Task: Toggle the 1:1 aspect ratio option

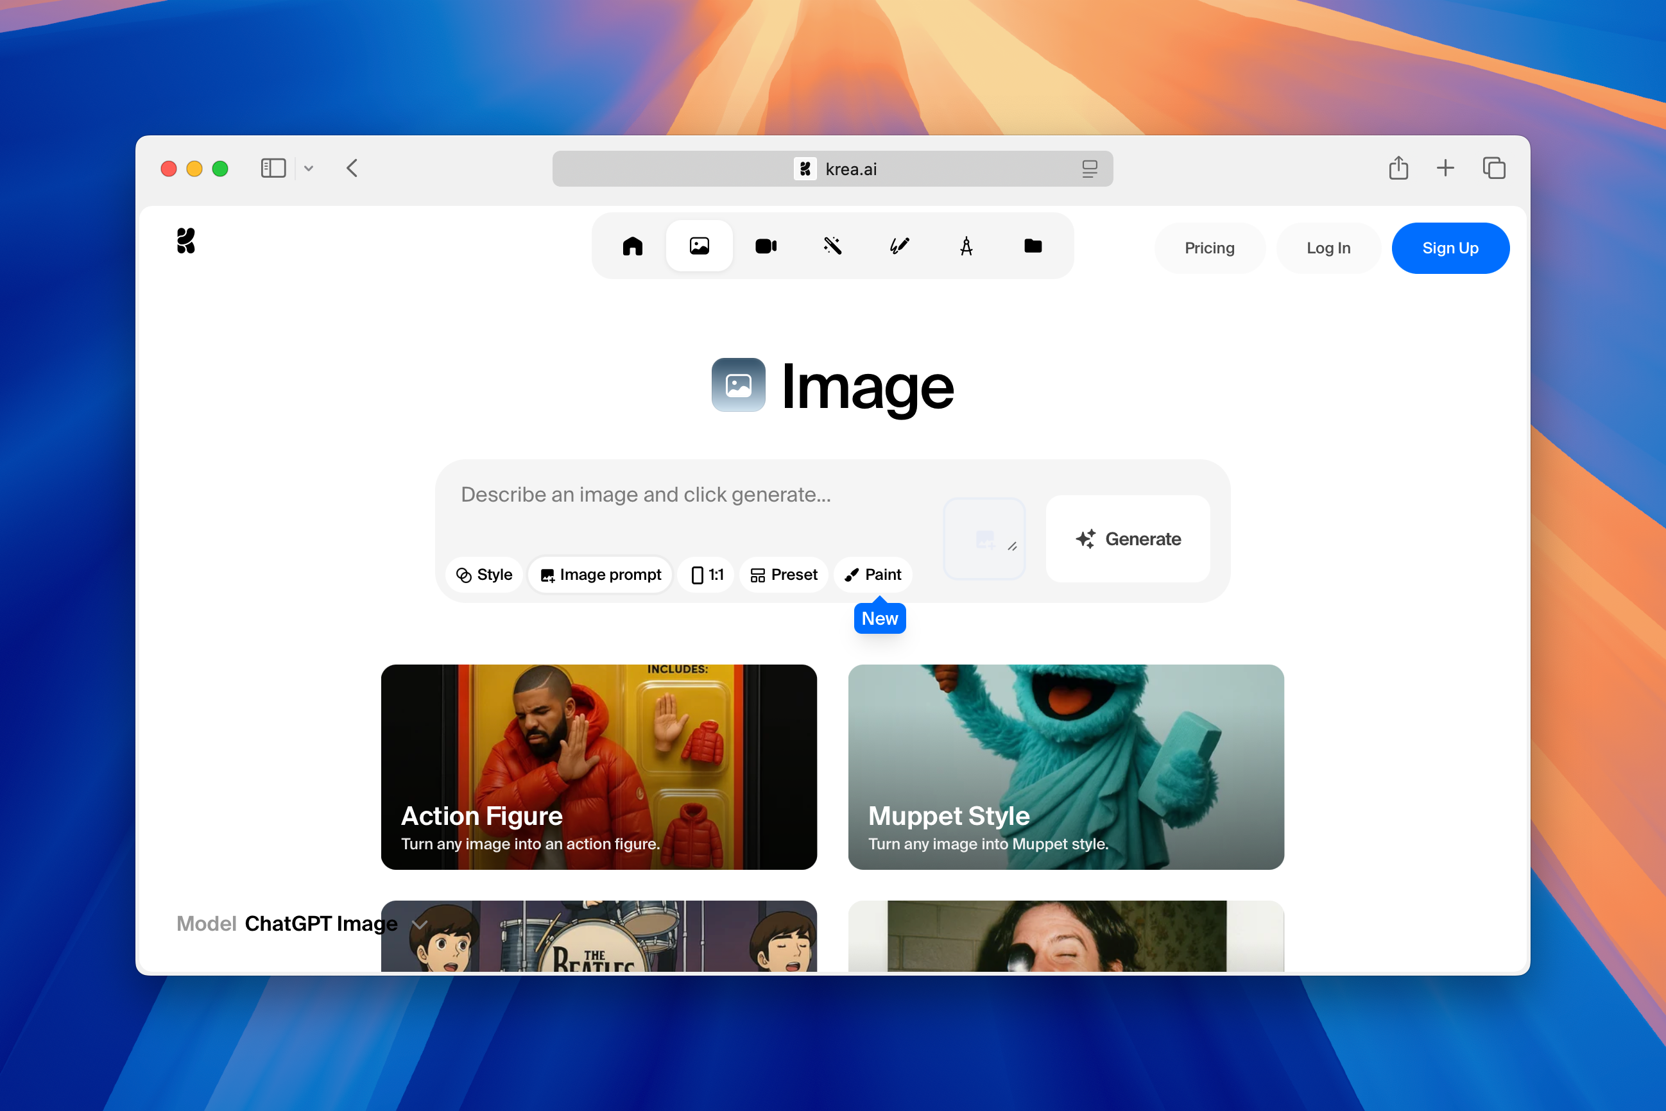Action: (705, 575)
